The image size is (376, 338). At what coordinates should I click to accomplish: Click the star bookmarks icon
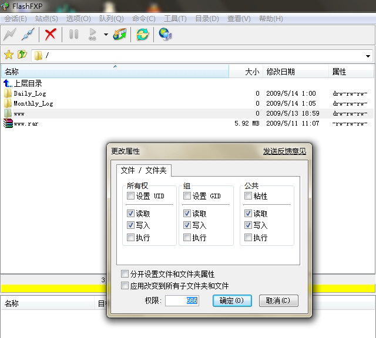click(x=9, y=55)
